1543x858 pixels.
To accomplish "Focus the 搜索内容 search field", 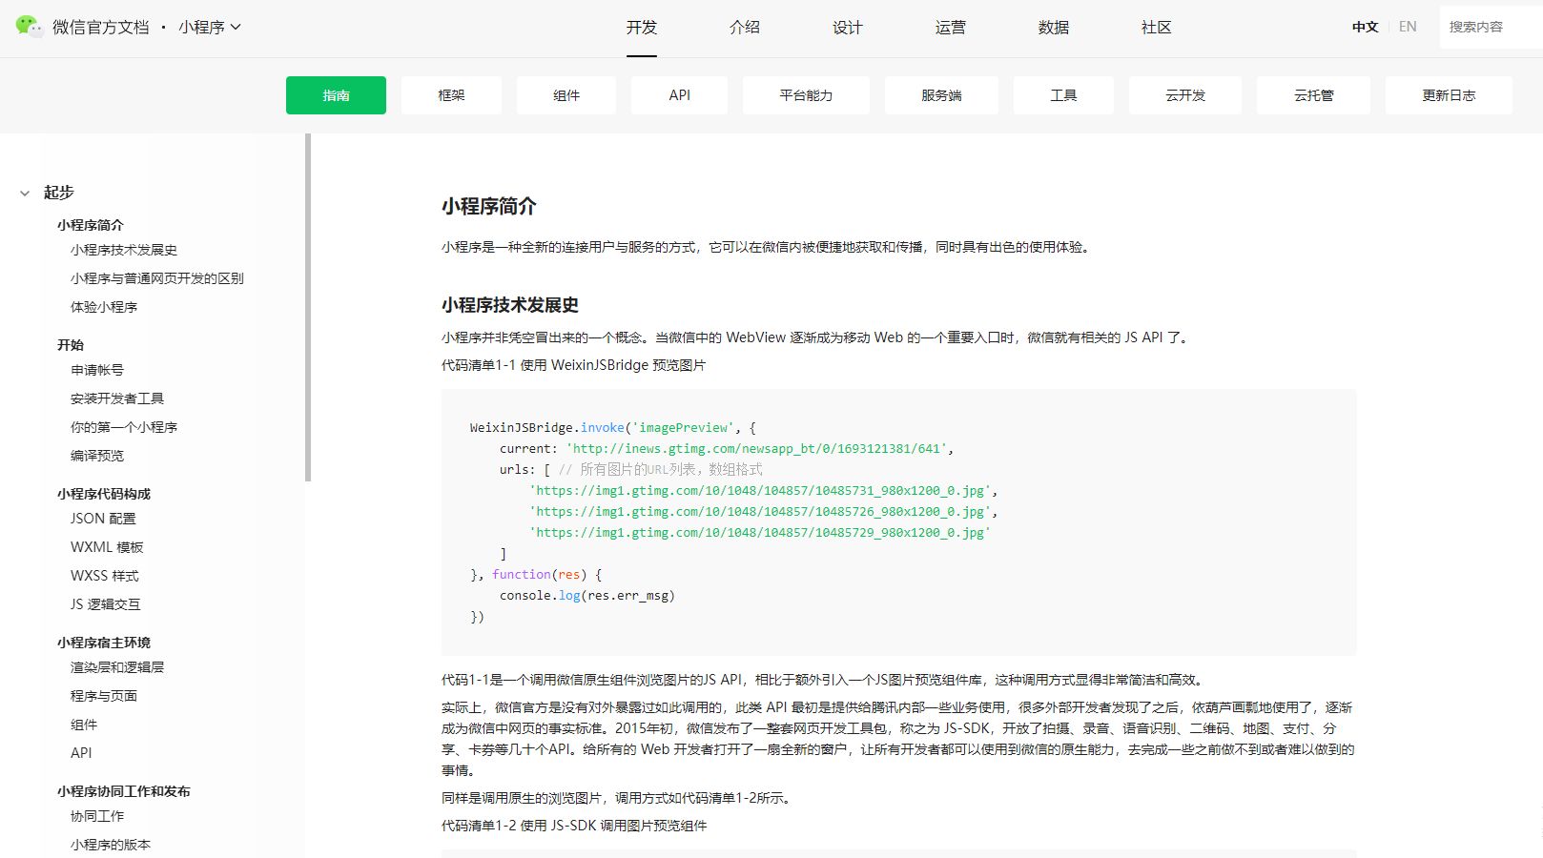I will coord(1491,27).
